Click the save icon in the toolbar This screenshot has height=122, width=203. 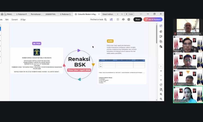click(x=118, y=19)
